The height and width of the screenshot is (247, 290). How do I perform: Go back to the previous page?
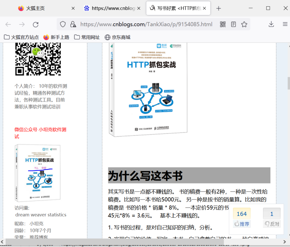[8, 24]
